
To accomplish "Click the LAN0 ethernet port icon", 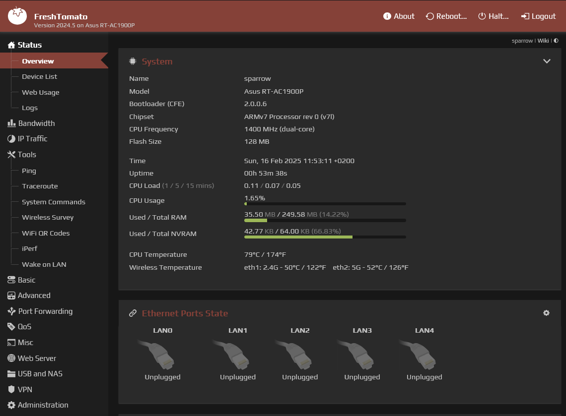I will coord(156,355).
